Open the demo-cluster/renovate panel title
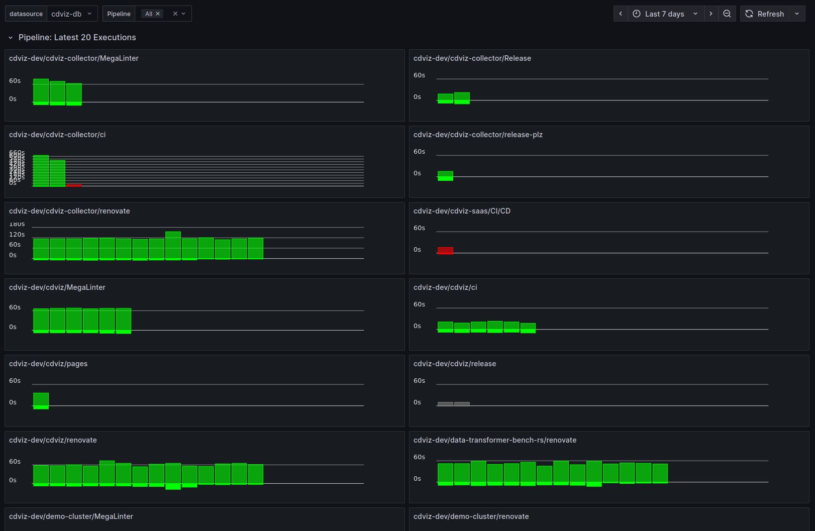The image size is (815, 531). tap(471, 516)
